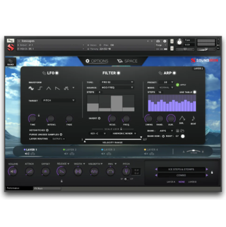
Task: Open the Kontakt info icon
Action: point(165,41)
